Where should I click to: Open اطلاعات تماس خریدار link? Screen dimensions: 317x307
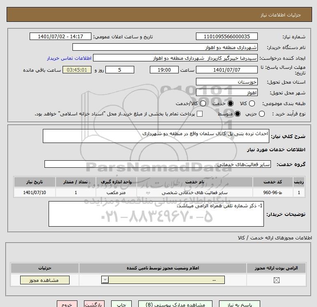69,58
